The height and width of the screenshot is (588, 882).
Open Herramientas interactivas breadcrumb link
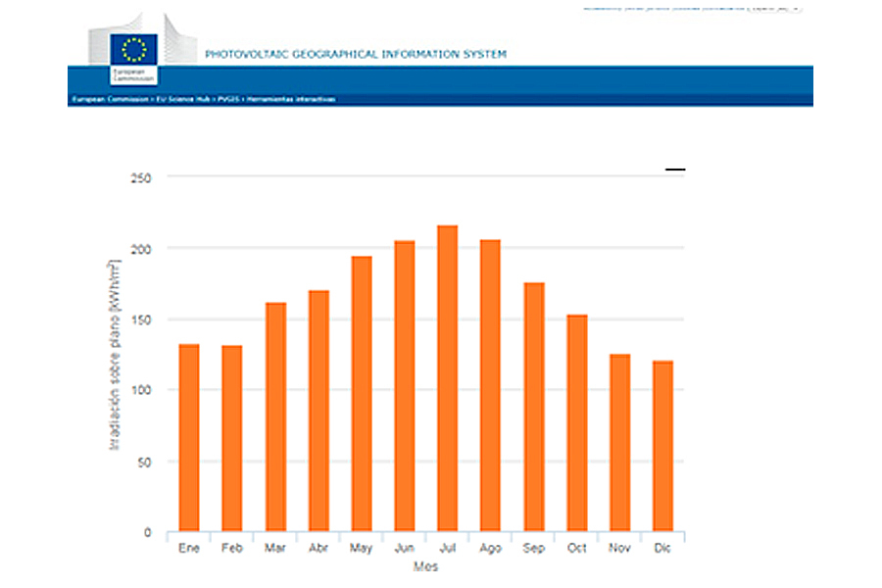pos(291,99)
